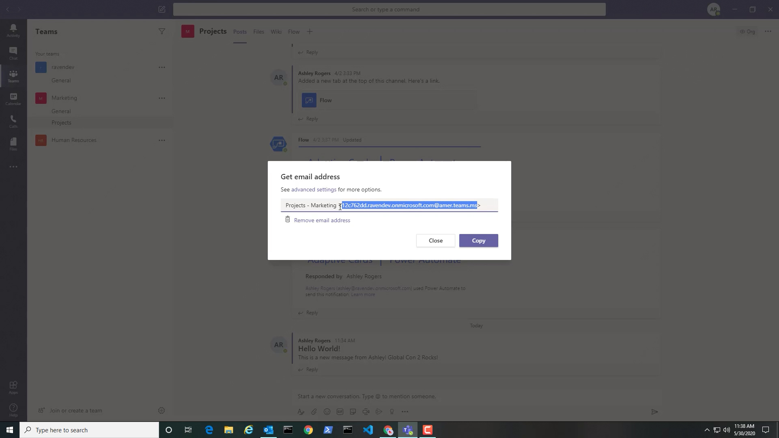Attach a file with paperclip icon
This screenshot has width=779, height=438.
314,412
